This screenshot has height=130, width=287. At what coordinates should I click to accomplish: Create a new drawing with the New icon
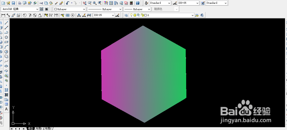click(3, 3)
